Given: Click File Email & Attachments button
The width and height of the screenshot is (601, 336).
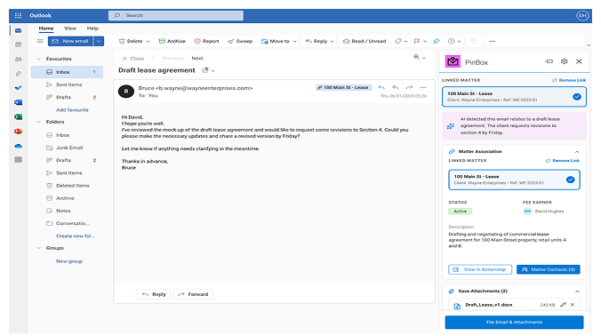Looking at the screenshot, I should [x=514, y=322].
